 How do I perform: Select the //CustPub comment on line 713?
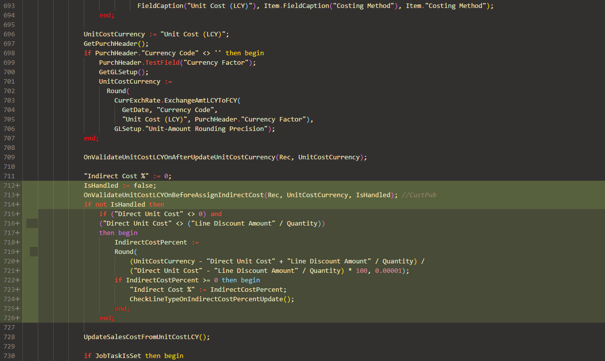click(x=418, y=195)
